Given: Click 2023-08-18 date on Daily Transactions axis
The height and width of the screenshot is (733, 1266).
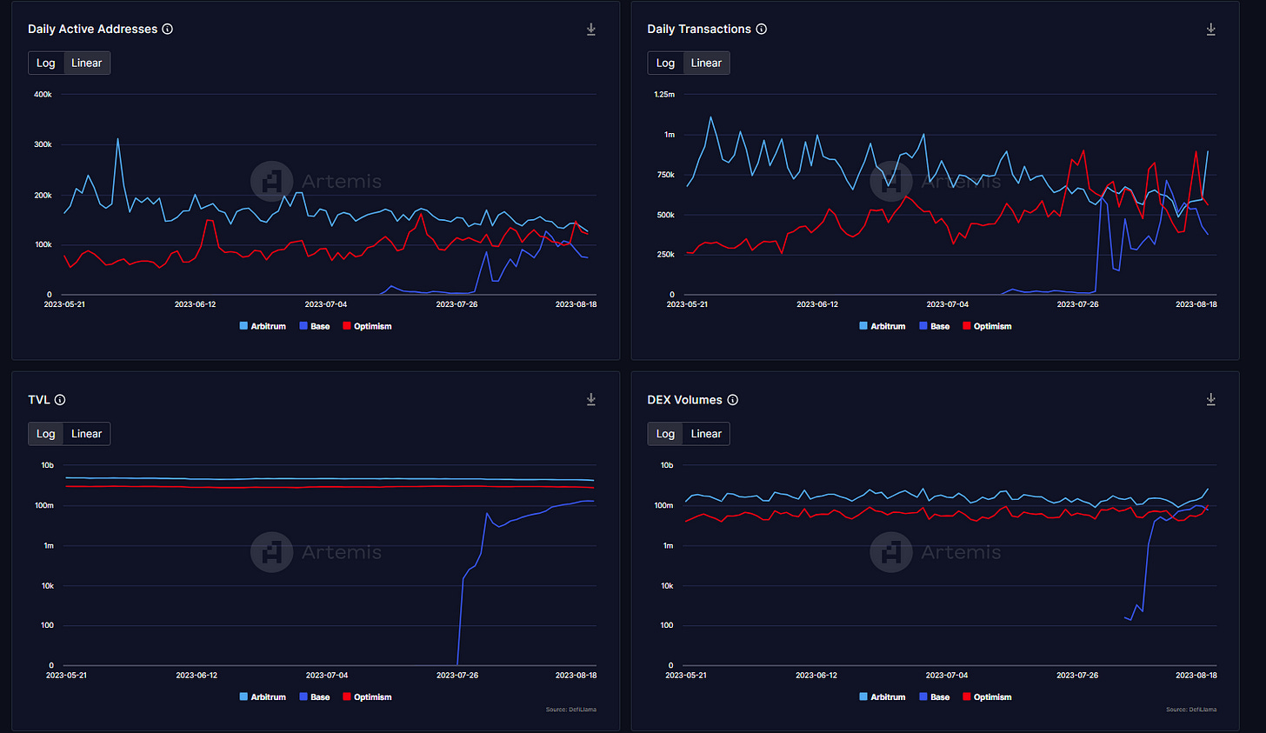Looking at the screenshot, I should coord(1196,304).
